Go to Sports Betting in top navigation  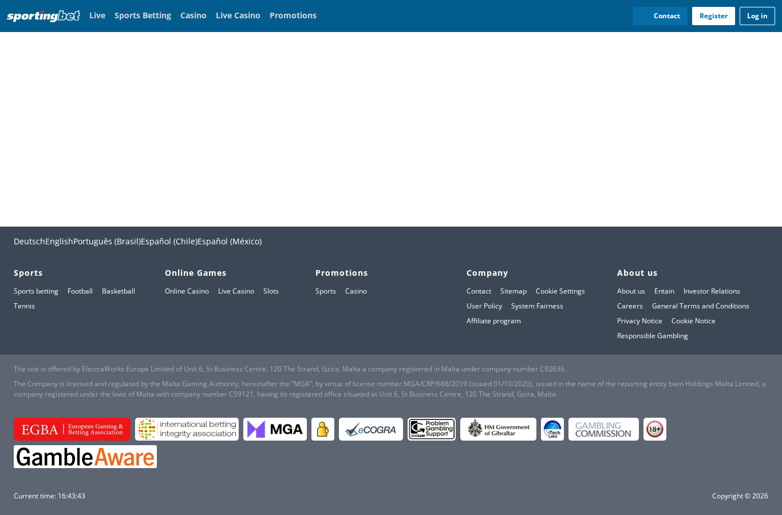pyautogui.click(x=143, y=15)
